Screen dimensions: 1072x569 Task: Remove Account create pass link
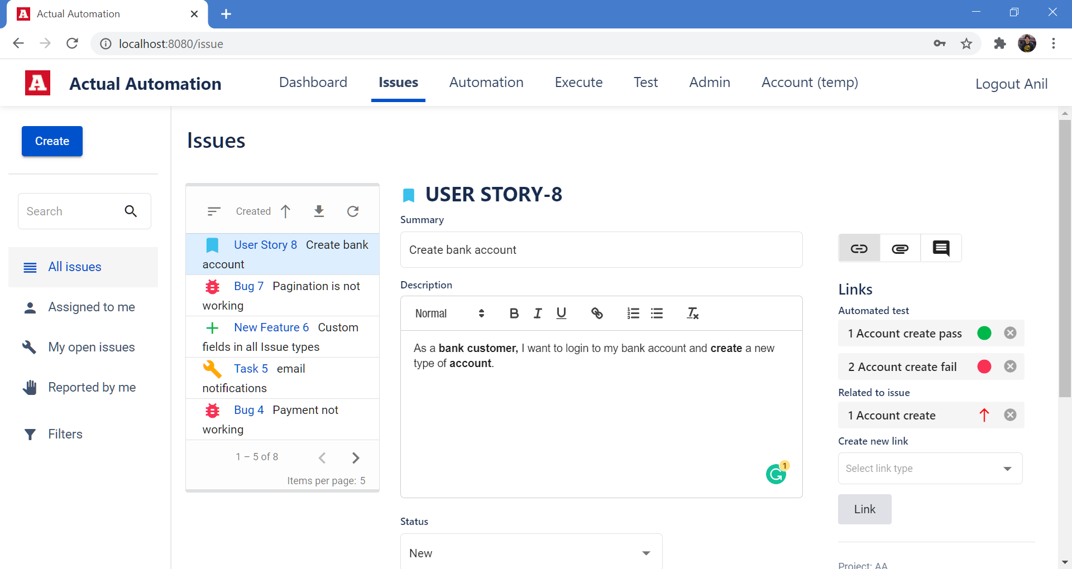click(x=1010, y=333)
